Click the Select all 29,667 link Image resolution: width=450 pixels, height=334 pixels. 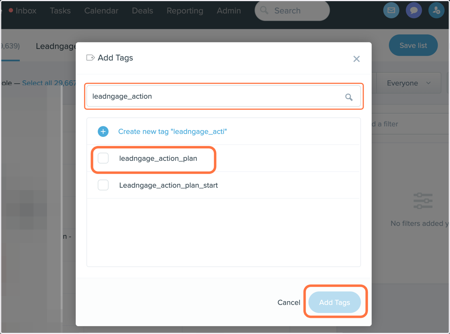pyautogui.click(x=49, y=83)
